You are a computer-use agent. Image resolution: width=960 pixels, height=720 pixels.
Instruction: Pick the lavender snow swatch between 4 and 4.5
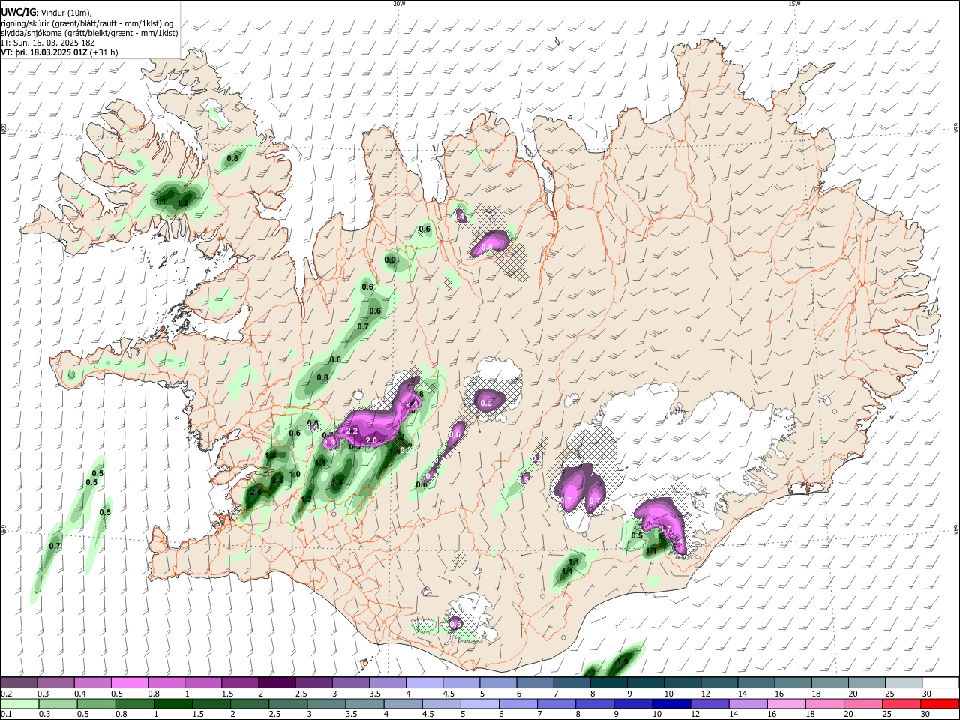(424, 682)
